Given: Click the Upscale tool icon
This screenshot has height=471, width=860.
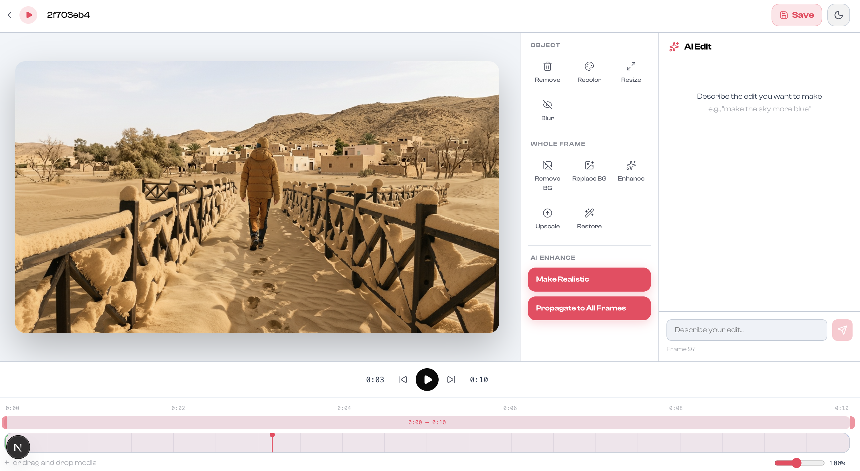Looking at the screenshot, I should click(x=547, y=213).
